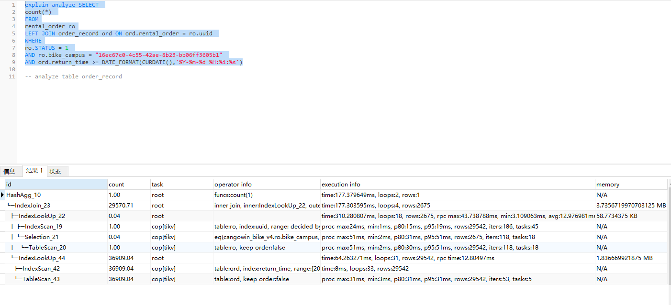This screenshot has height=305, width=671.
Task: Select the HashAgg_10 row
Action: coord(23,195)
